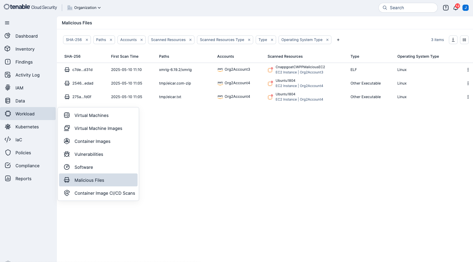The width and height of the screenshot is (473, 262).
Task: Open the user profile avatar
Action: 465,8
